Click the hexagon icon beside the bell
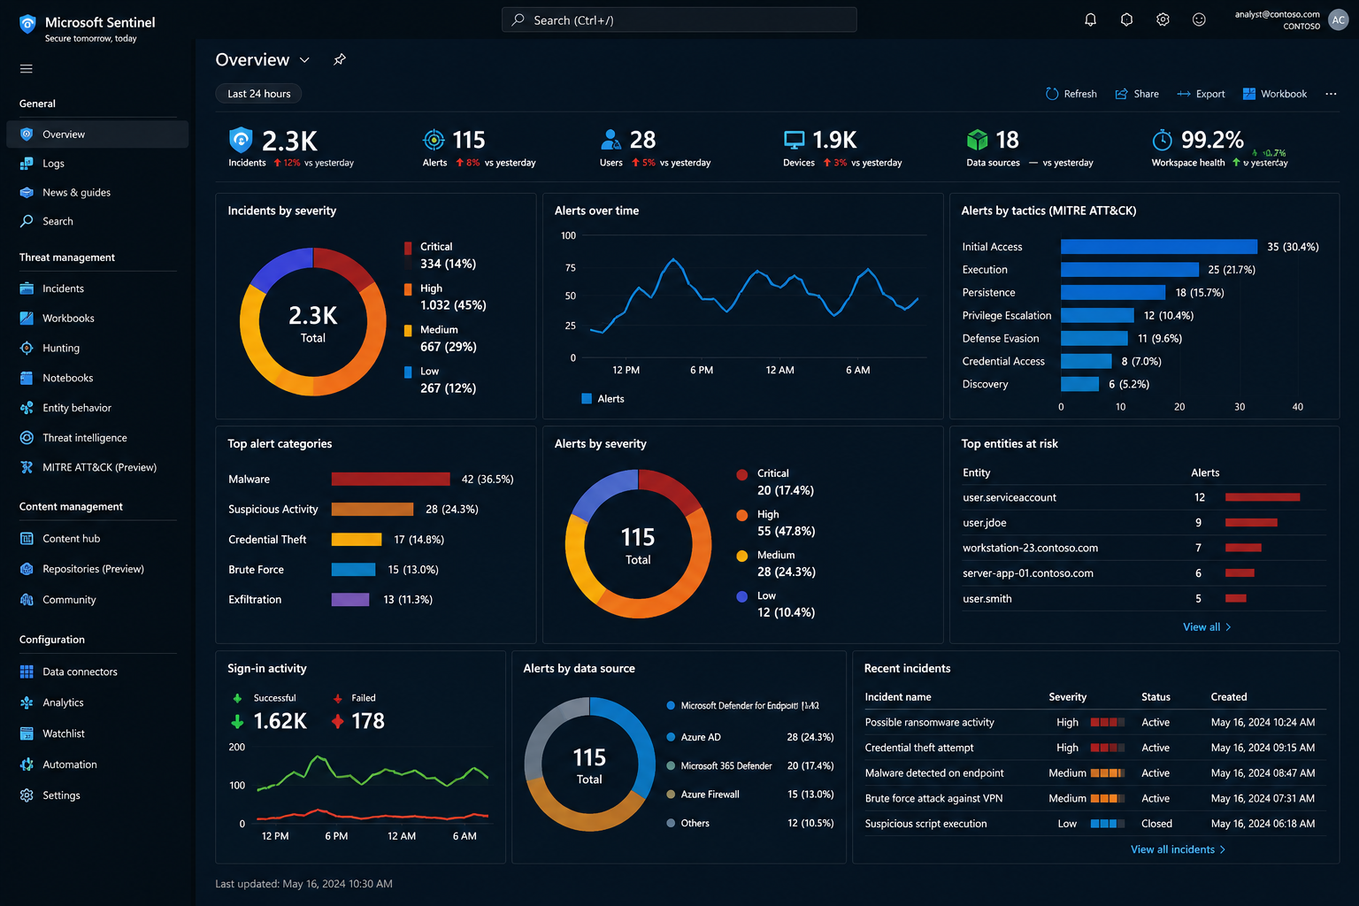1359x906 pixels. pos(1126,19)
